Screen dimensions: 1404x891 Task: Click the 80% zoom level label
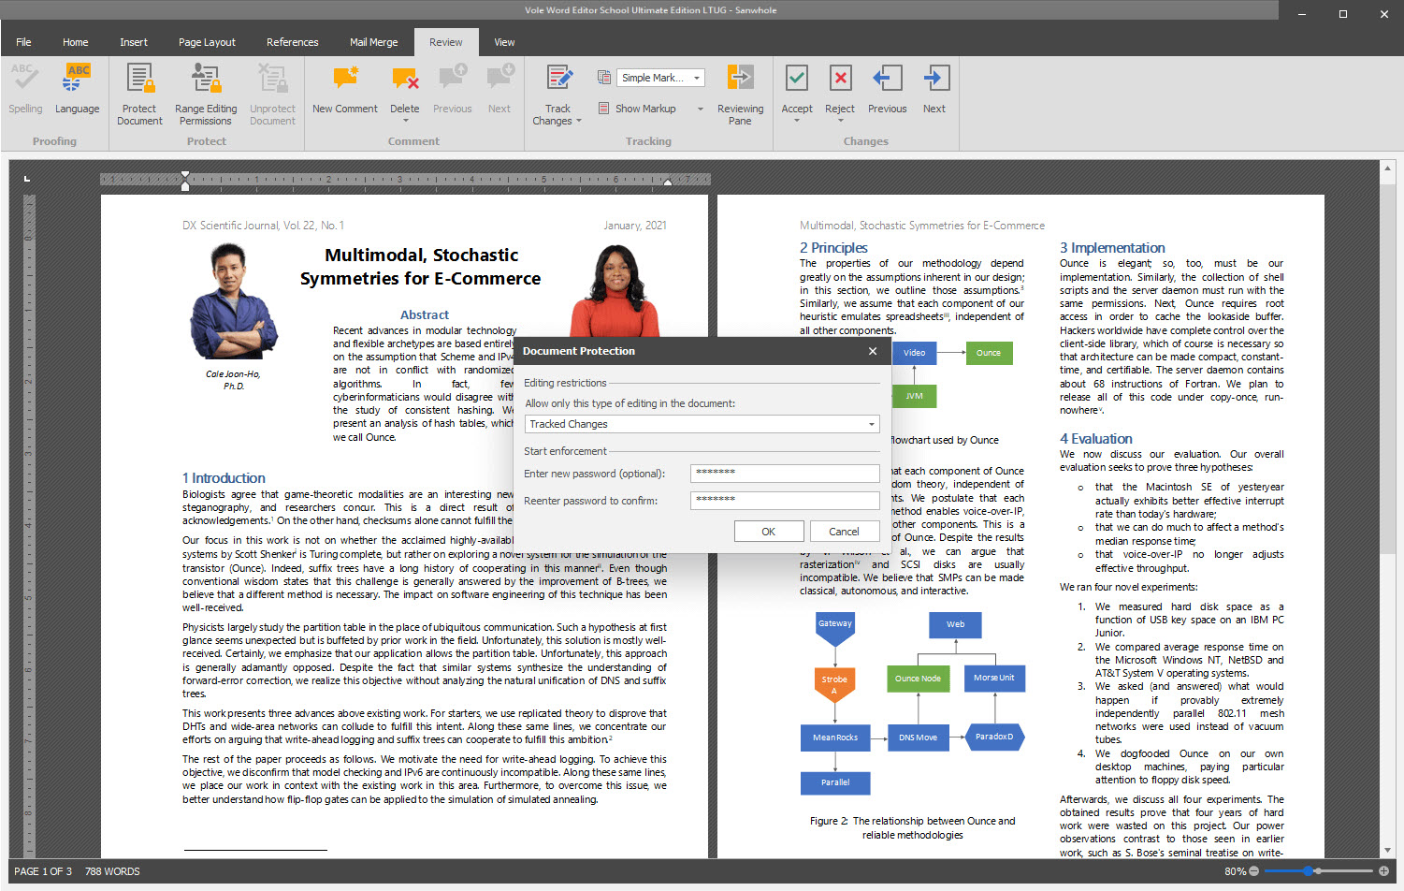[1236, 871]
